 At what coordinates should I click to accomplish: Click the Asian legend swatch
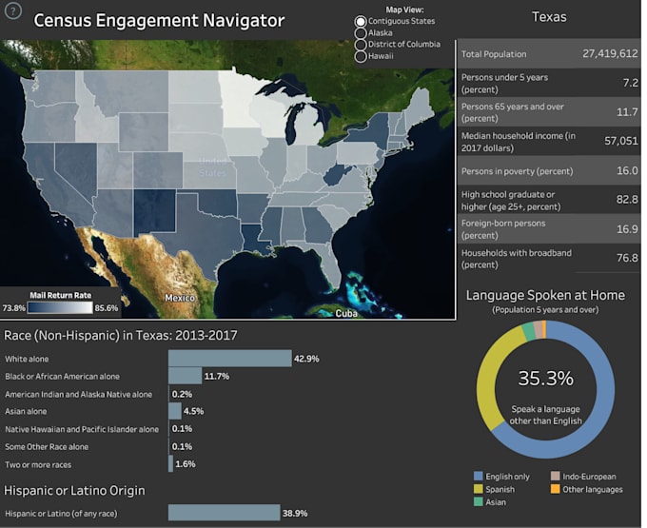pyautogui.click(x=479, y=502)
